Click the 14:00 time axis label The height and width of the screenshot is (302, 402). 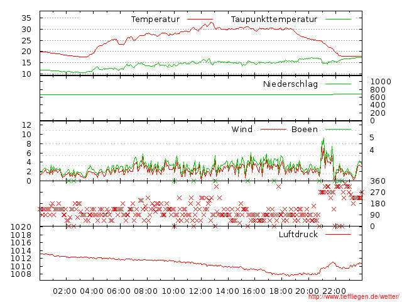(x=227, y=291)
